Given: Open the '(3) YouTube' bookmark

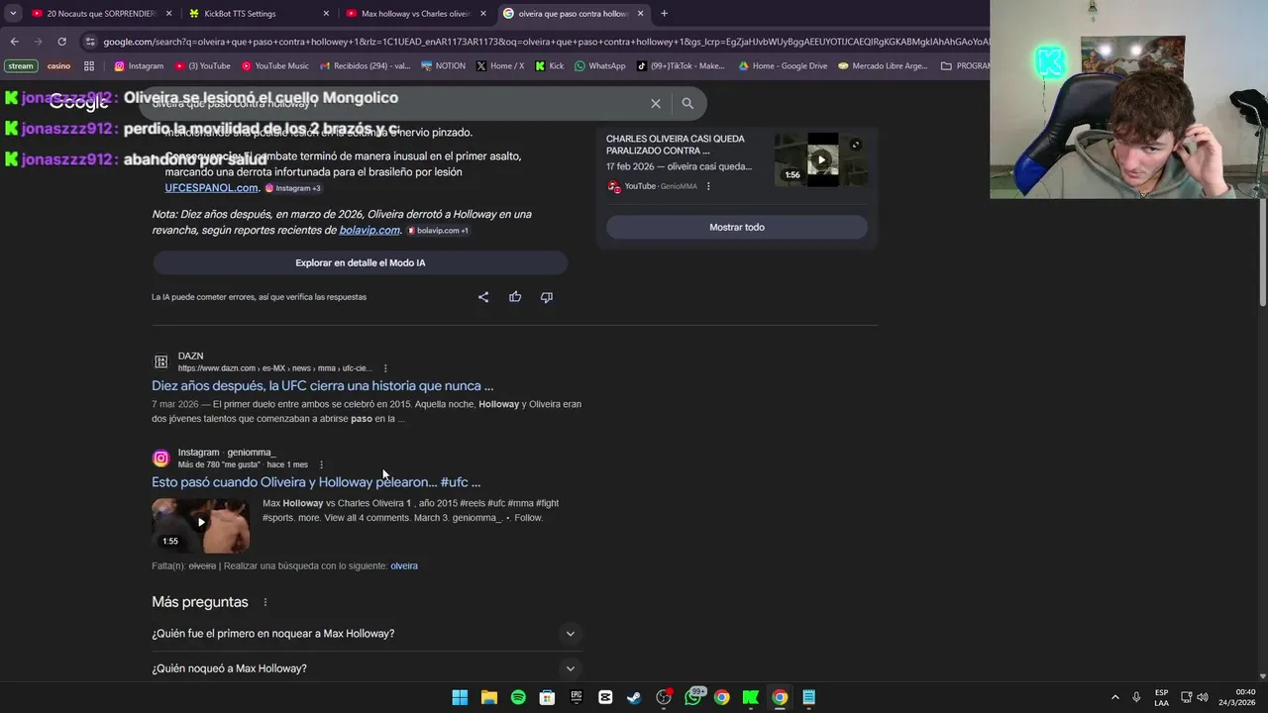Looking at the screenshot, I should click(x=202, y=66).
